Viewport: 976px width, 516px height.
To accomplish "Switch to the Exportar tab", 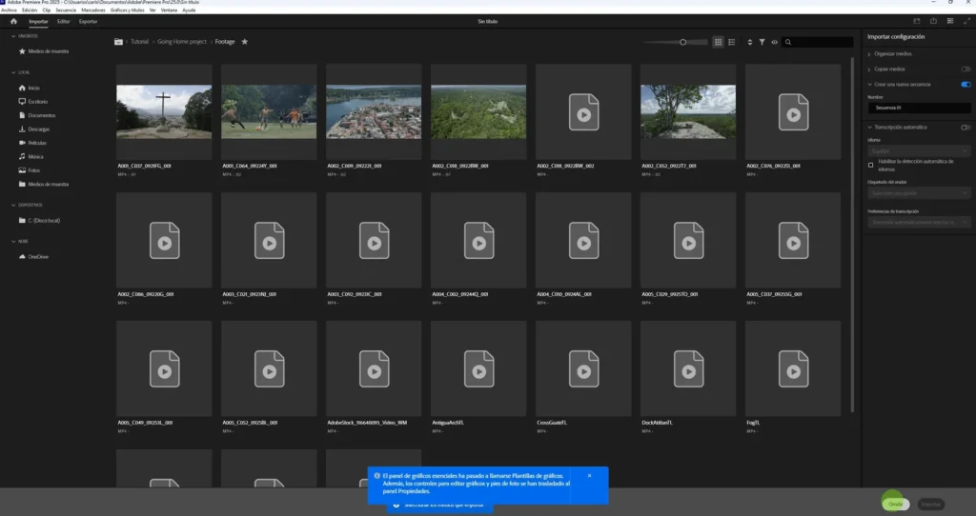I will click(x=88, y=21).
